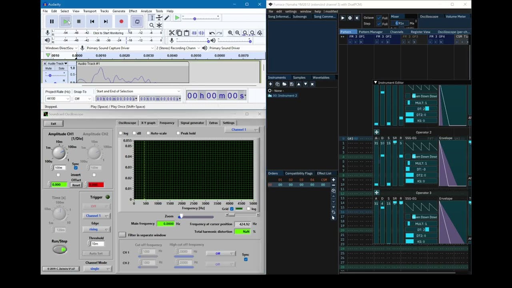Click Audacity Copy icon
Screen dimensions: 512x288
point(179,33)
